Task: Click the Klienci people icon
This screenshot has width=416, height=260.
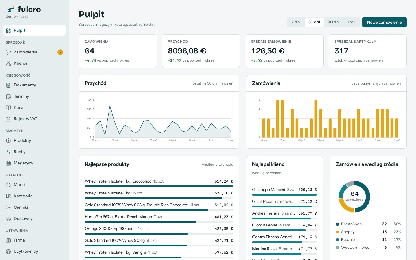Action: click(x=8, y=64)
